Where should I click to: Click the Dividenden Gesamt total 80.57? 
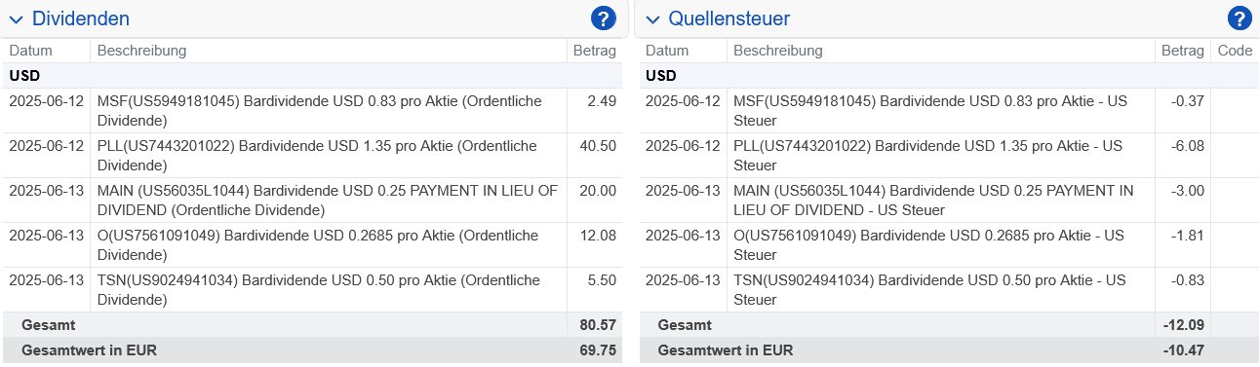(x=597, y=325)
